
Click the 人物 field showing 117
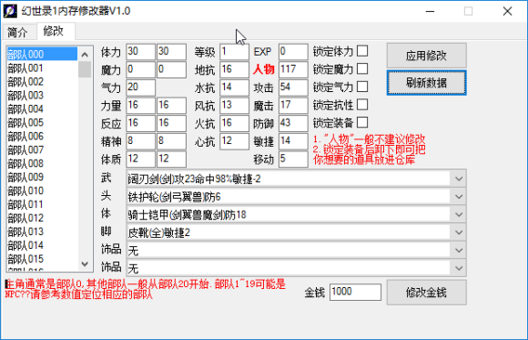coord(293,69)
